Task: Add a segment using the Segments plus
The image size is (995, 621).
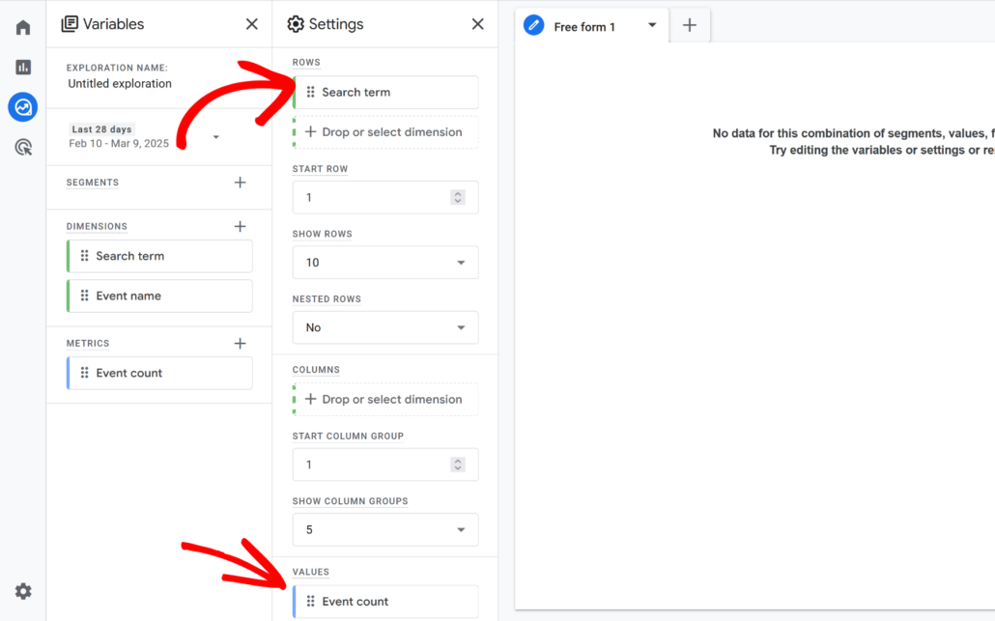Action: pos(240,182)
